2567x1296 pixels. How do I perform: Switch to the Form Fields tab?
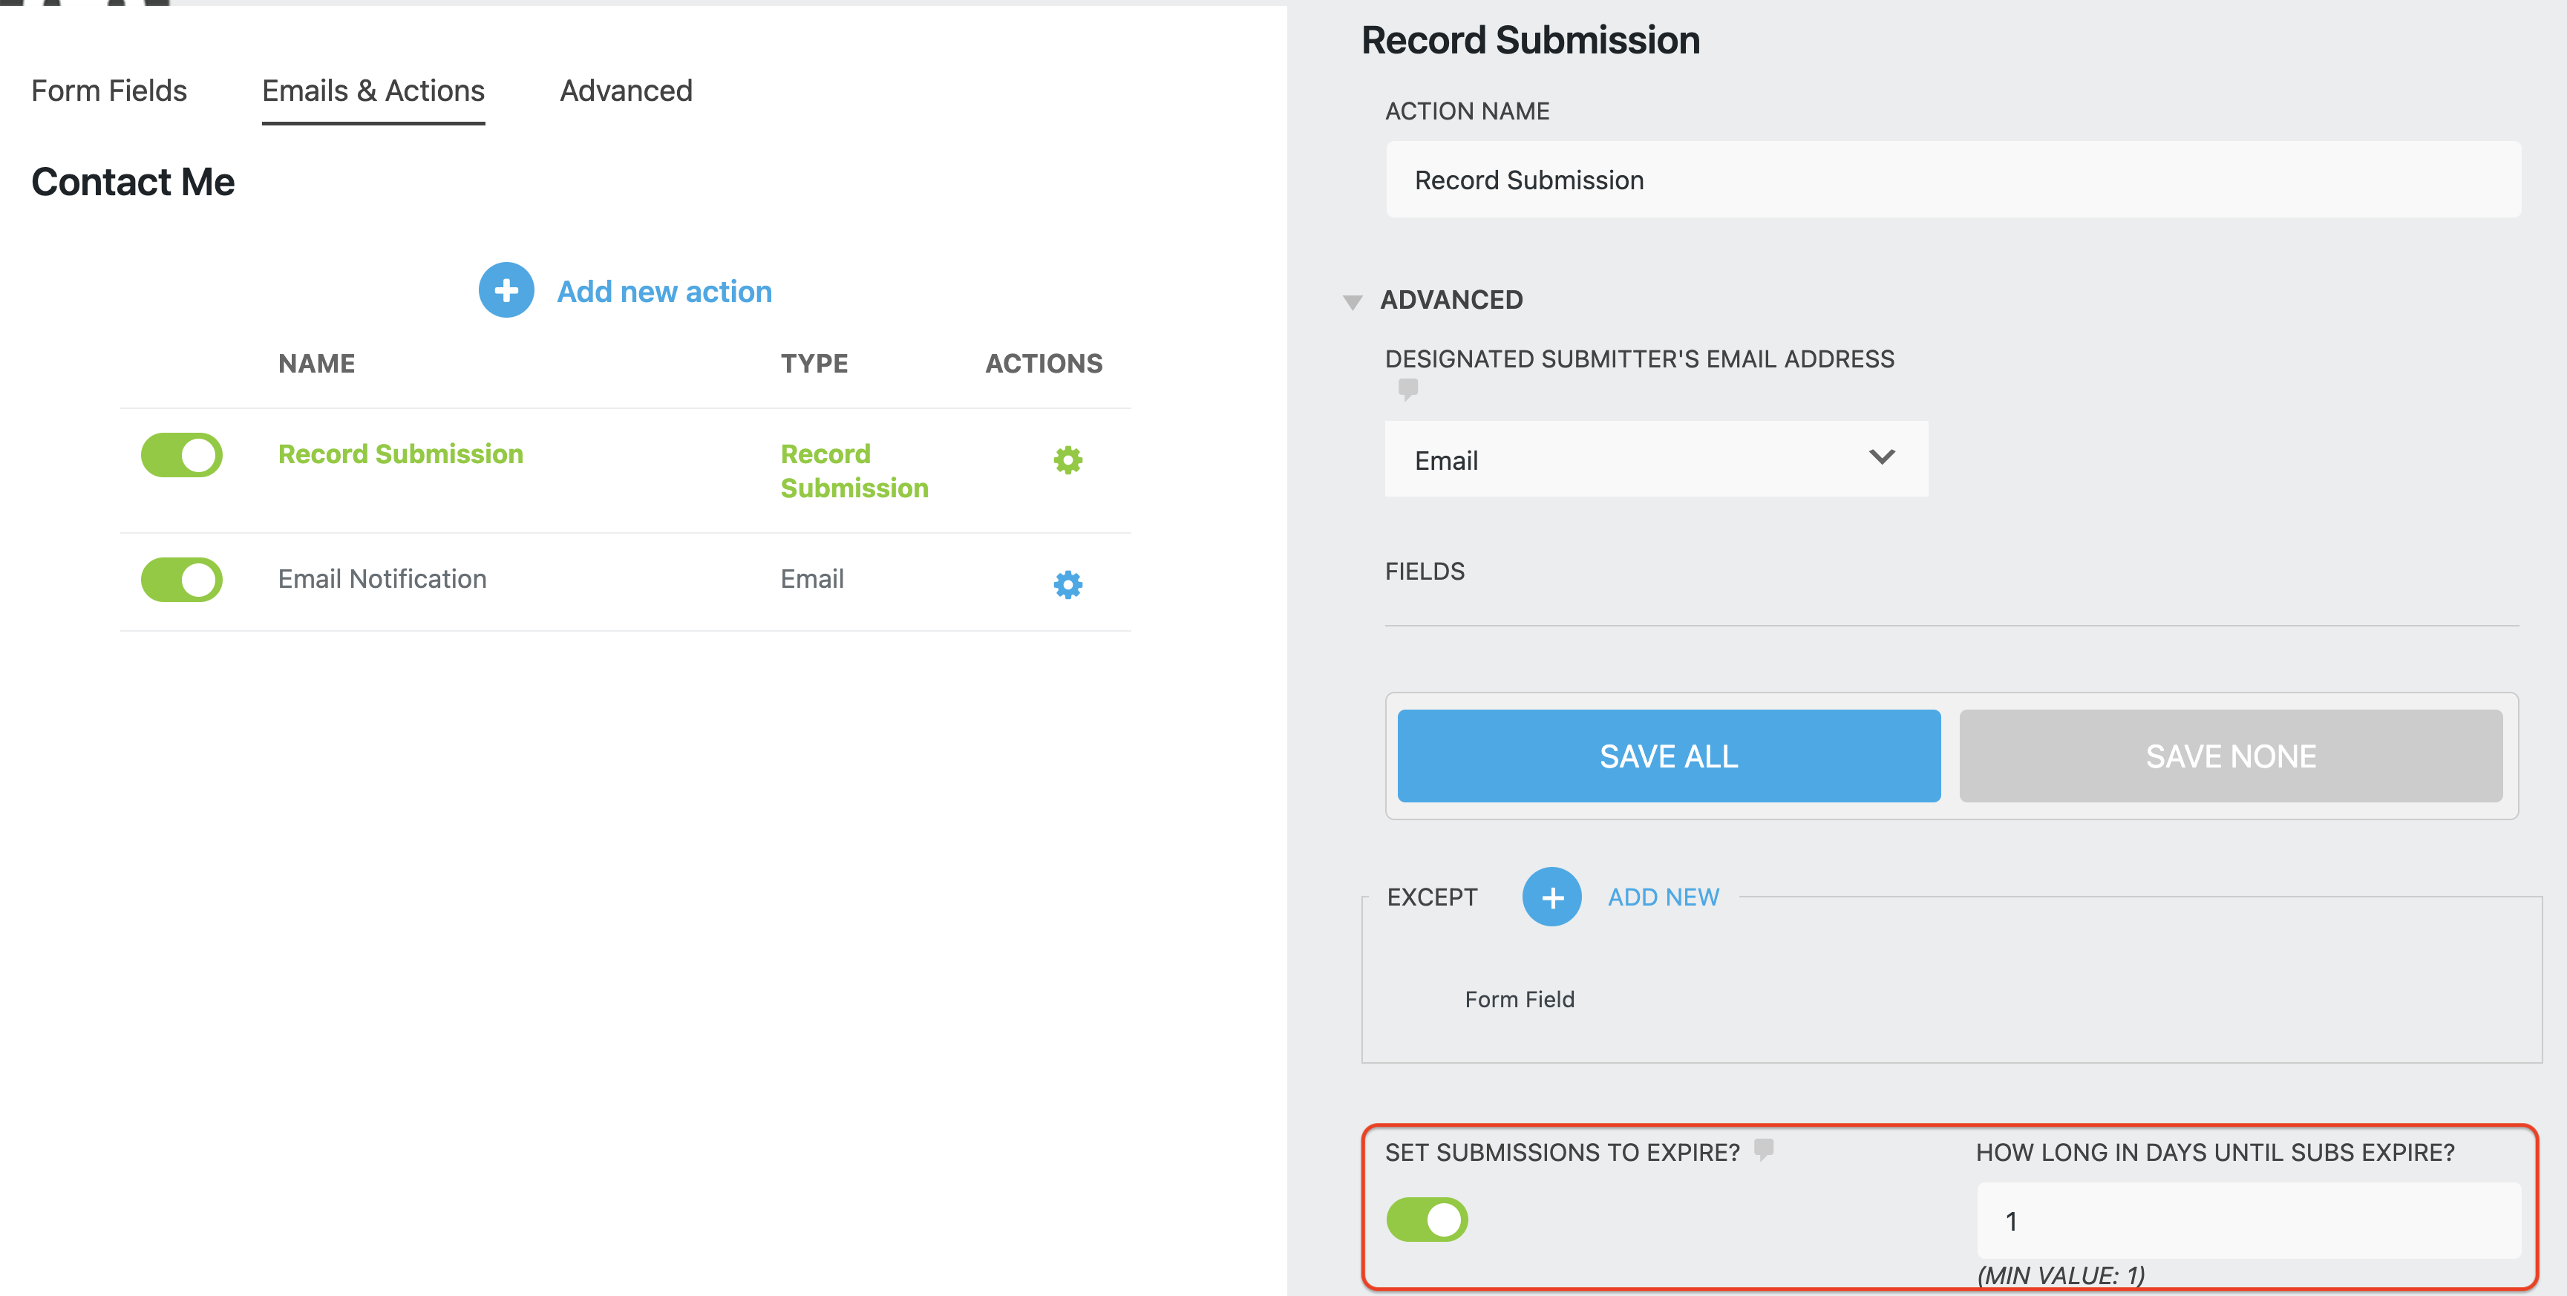point(108,91)
